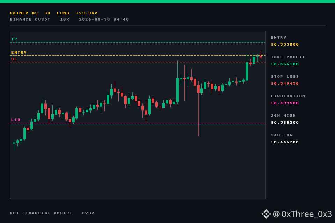Click the BINANCE exchange label
Image resolution: width=335 pixels, height=223 pixels.
21,19
